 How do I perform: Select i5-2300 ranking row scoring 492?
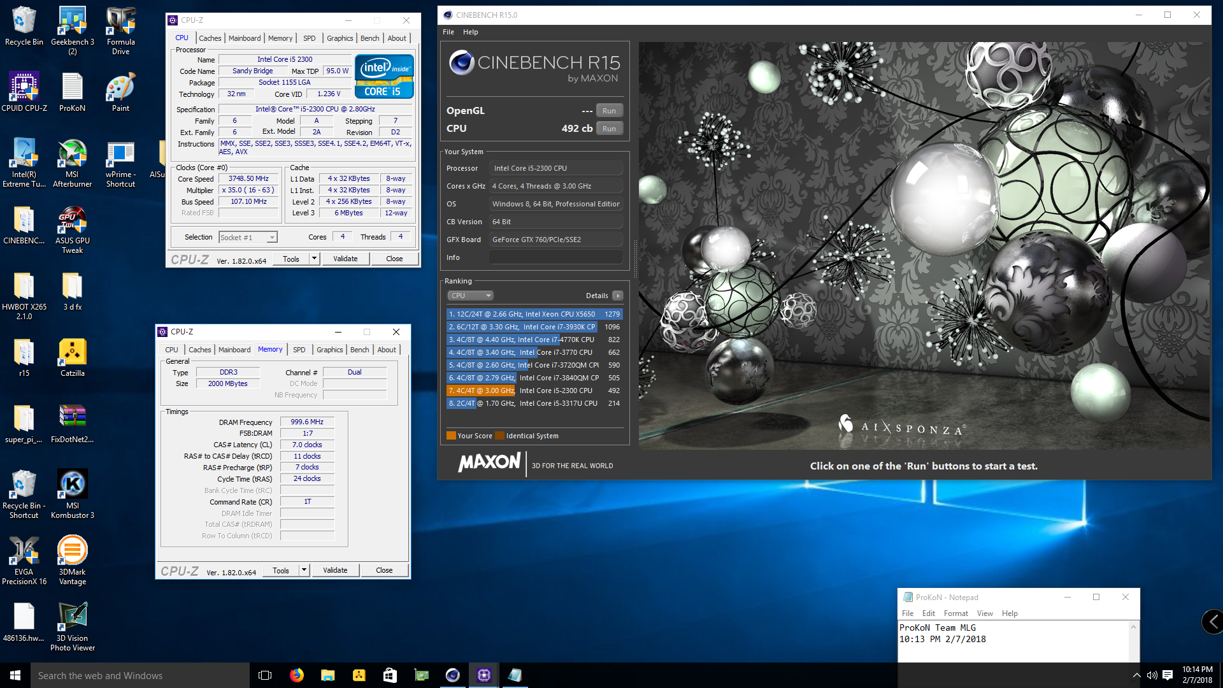(x=534, y=391)
